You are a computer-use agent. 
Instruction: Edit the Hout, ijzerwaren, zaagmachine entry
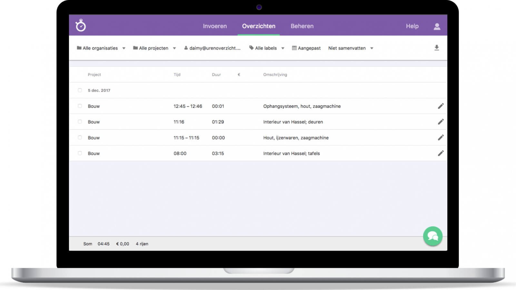[441, 138]
